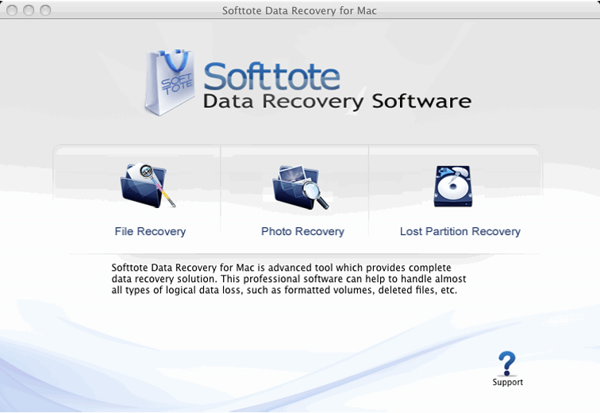Click the File Recovery text label
The image size is (600, 413).
tap(150, 232)
